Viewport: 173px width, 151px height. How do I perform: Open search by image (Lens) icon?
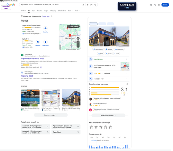91,5
